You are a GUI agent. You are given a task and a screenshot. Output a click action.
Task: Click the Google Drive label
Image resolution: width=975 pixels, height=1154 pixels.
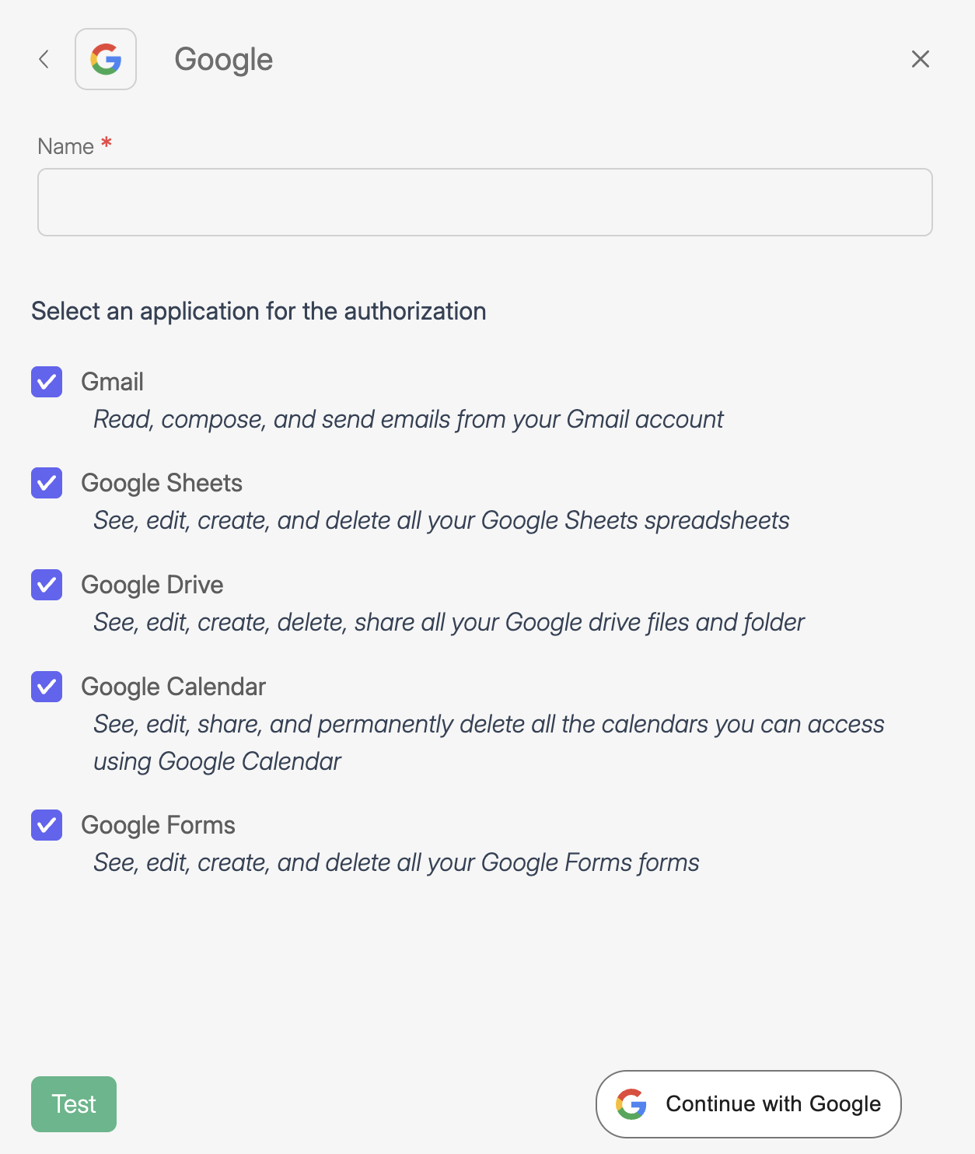(x=152, y=585)
